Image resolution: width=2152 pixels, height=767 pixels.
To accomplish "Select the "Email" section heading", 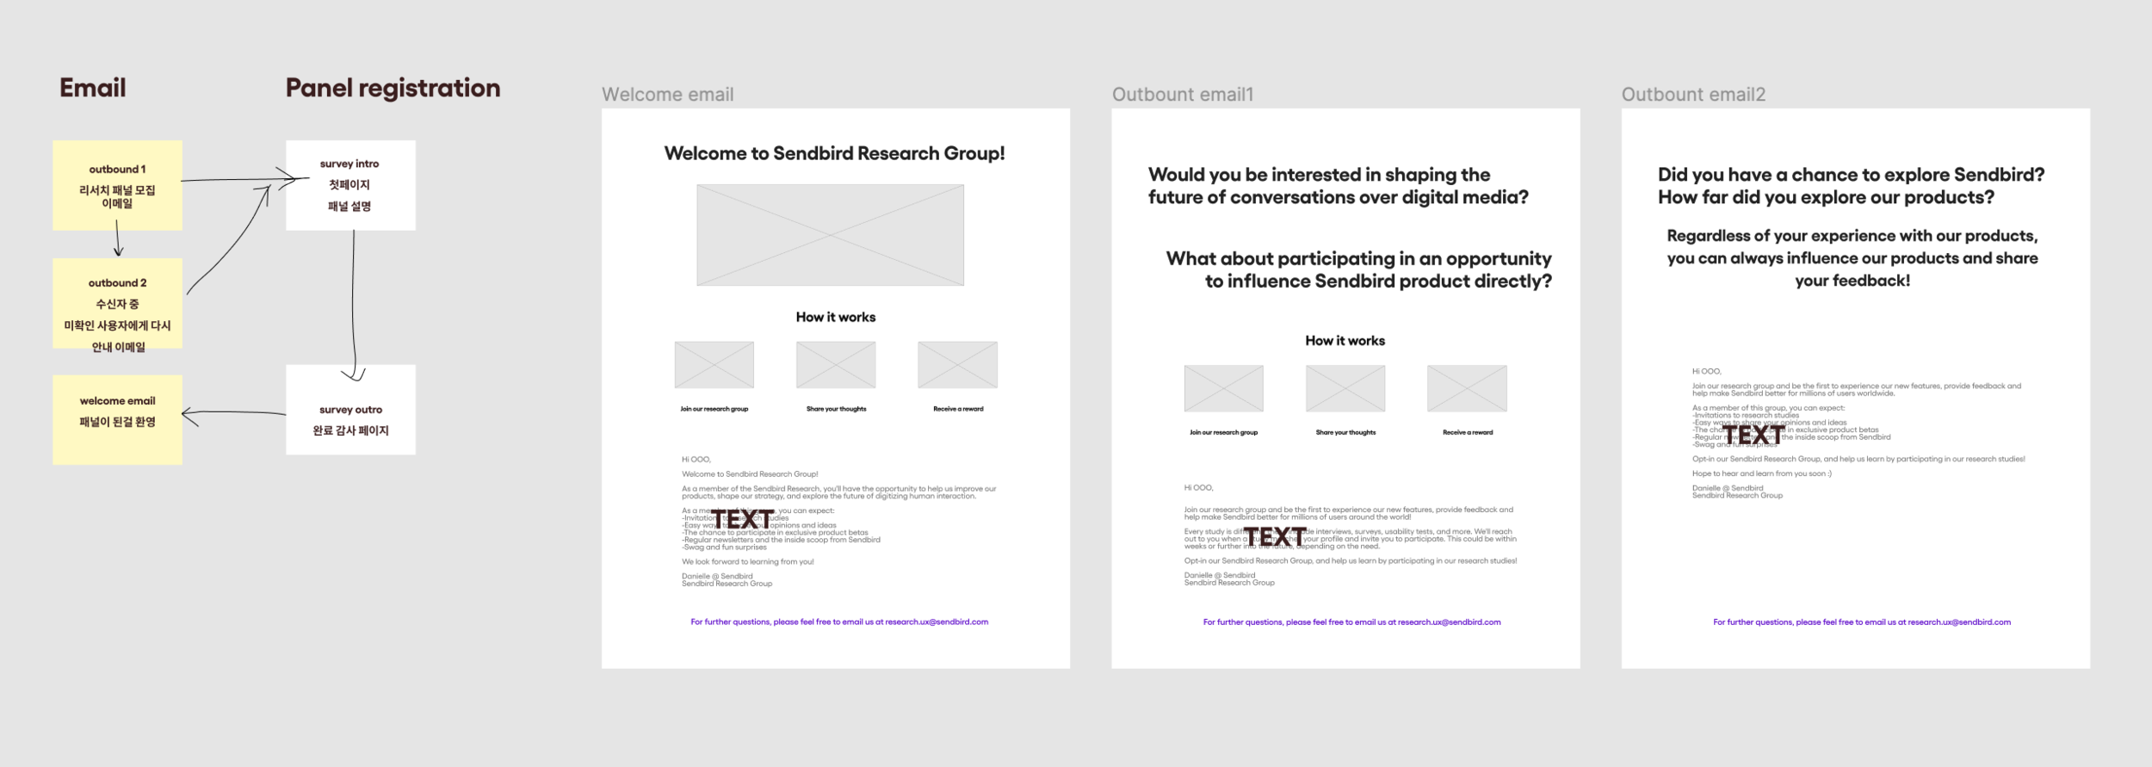I will (93, 88).
